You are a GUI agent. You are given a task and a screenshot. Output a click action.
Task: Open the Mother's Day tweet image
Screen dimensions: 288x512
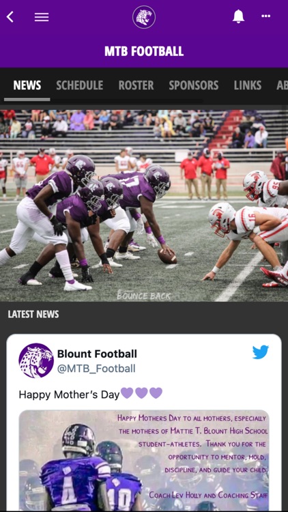144,460
